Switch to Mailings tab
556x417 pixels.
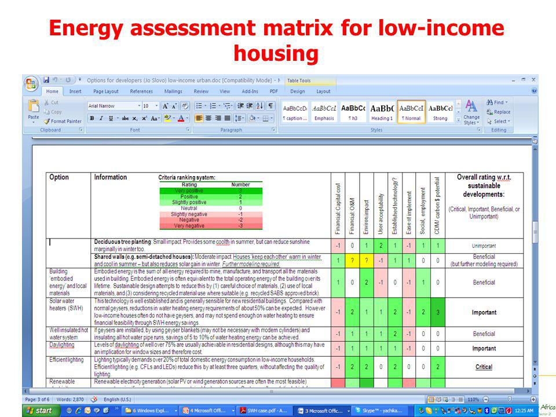click(173, 92)
